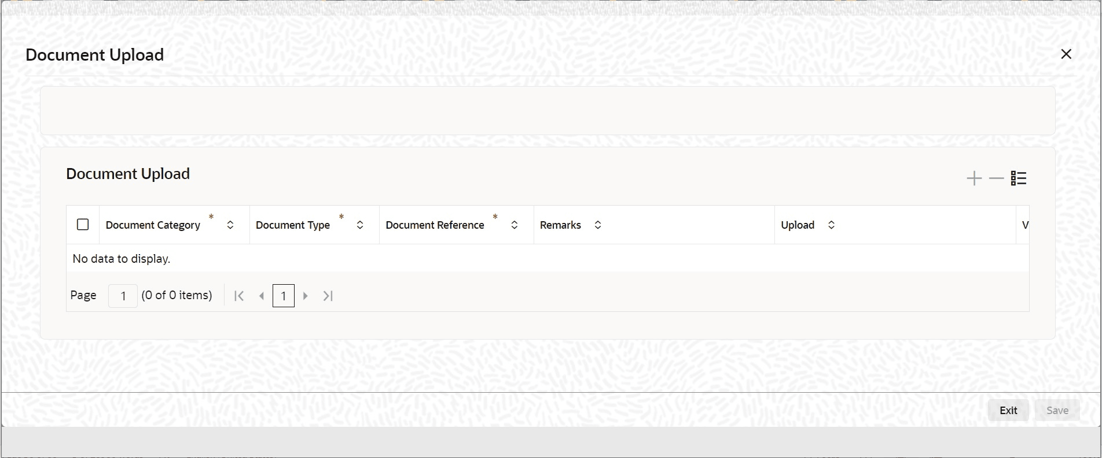Image resolution: width=1102 pixels, height=458 pixels.
Task: Go to next page arrow
Action: [x=306, y=296]
